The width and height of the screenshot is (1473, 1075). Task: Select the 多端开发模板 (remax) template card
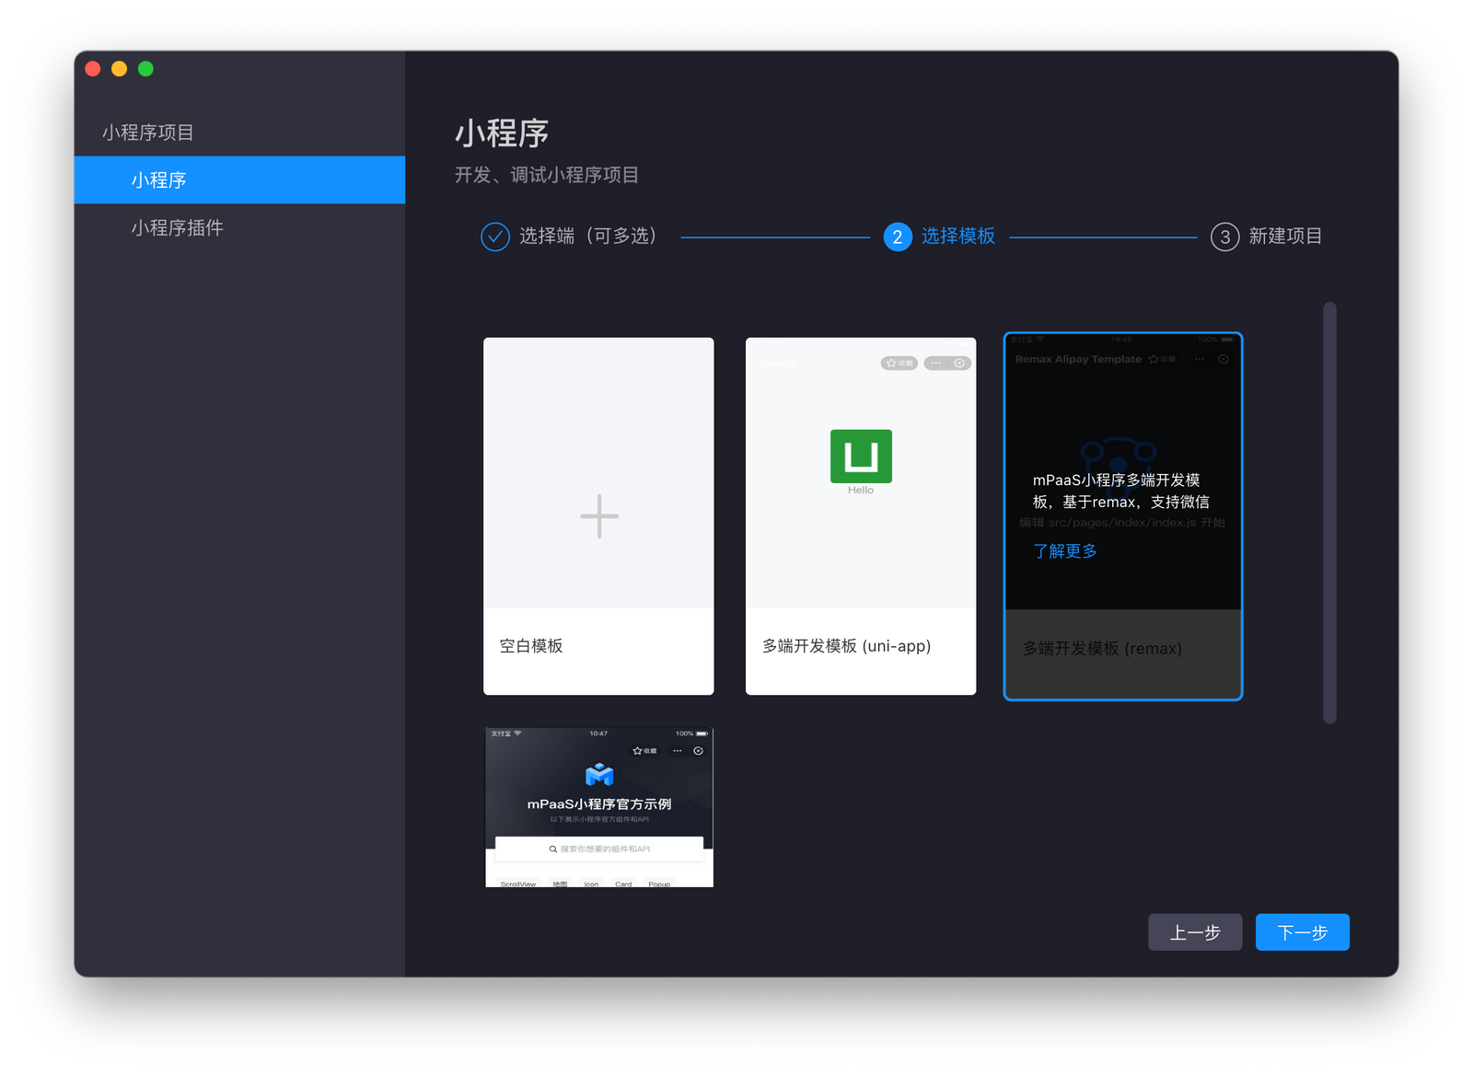[x=1123, y=515]
